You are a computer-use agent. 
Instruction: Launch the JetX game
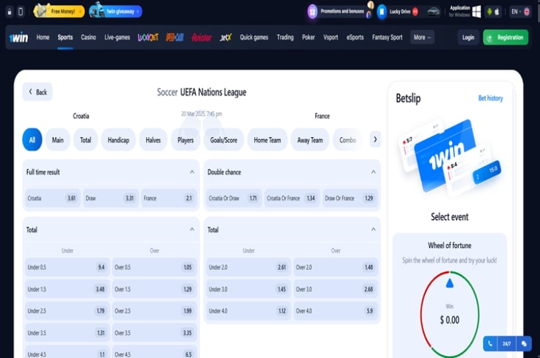pyautogui.click(x=226, y=37)
